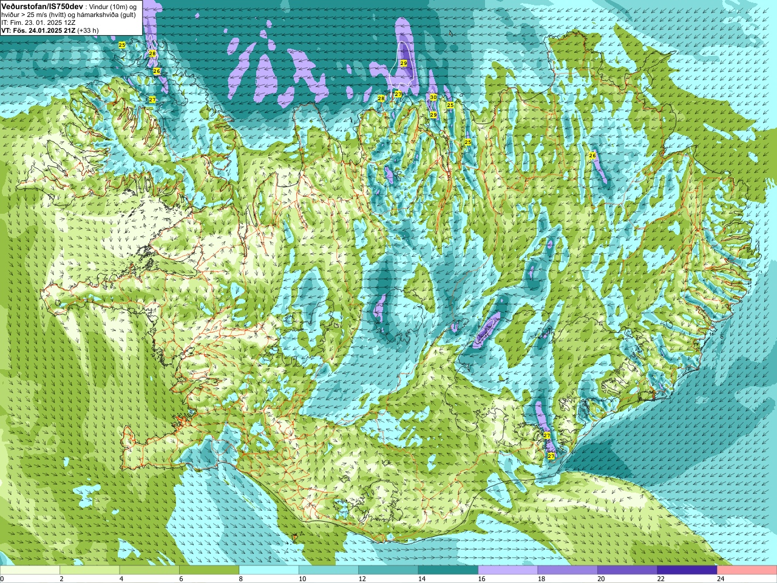Click the legend tick label 16

click(481, 579)
